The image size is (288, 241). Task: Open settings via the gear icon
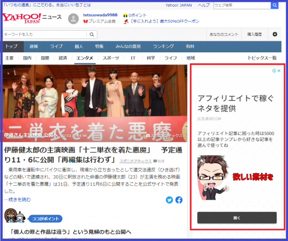(x=275, y=35)
